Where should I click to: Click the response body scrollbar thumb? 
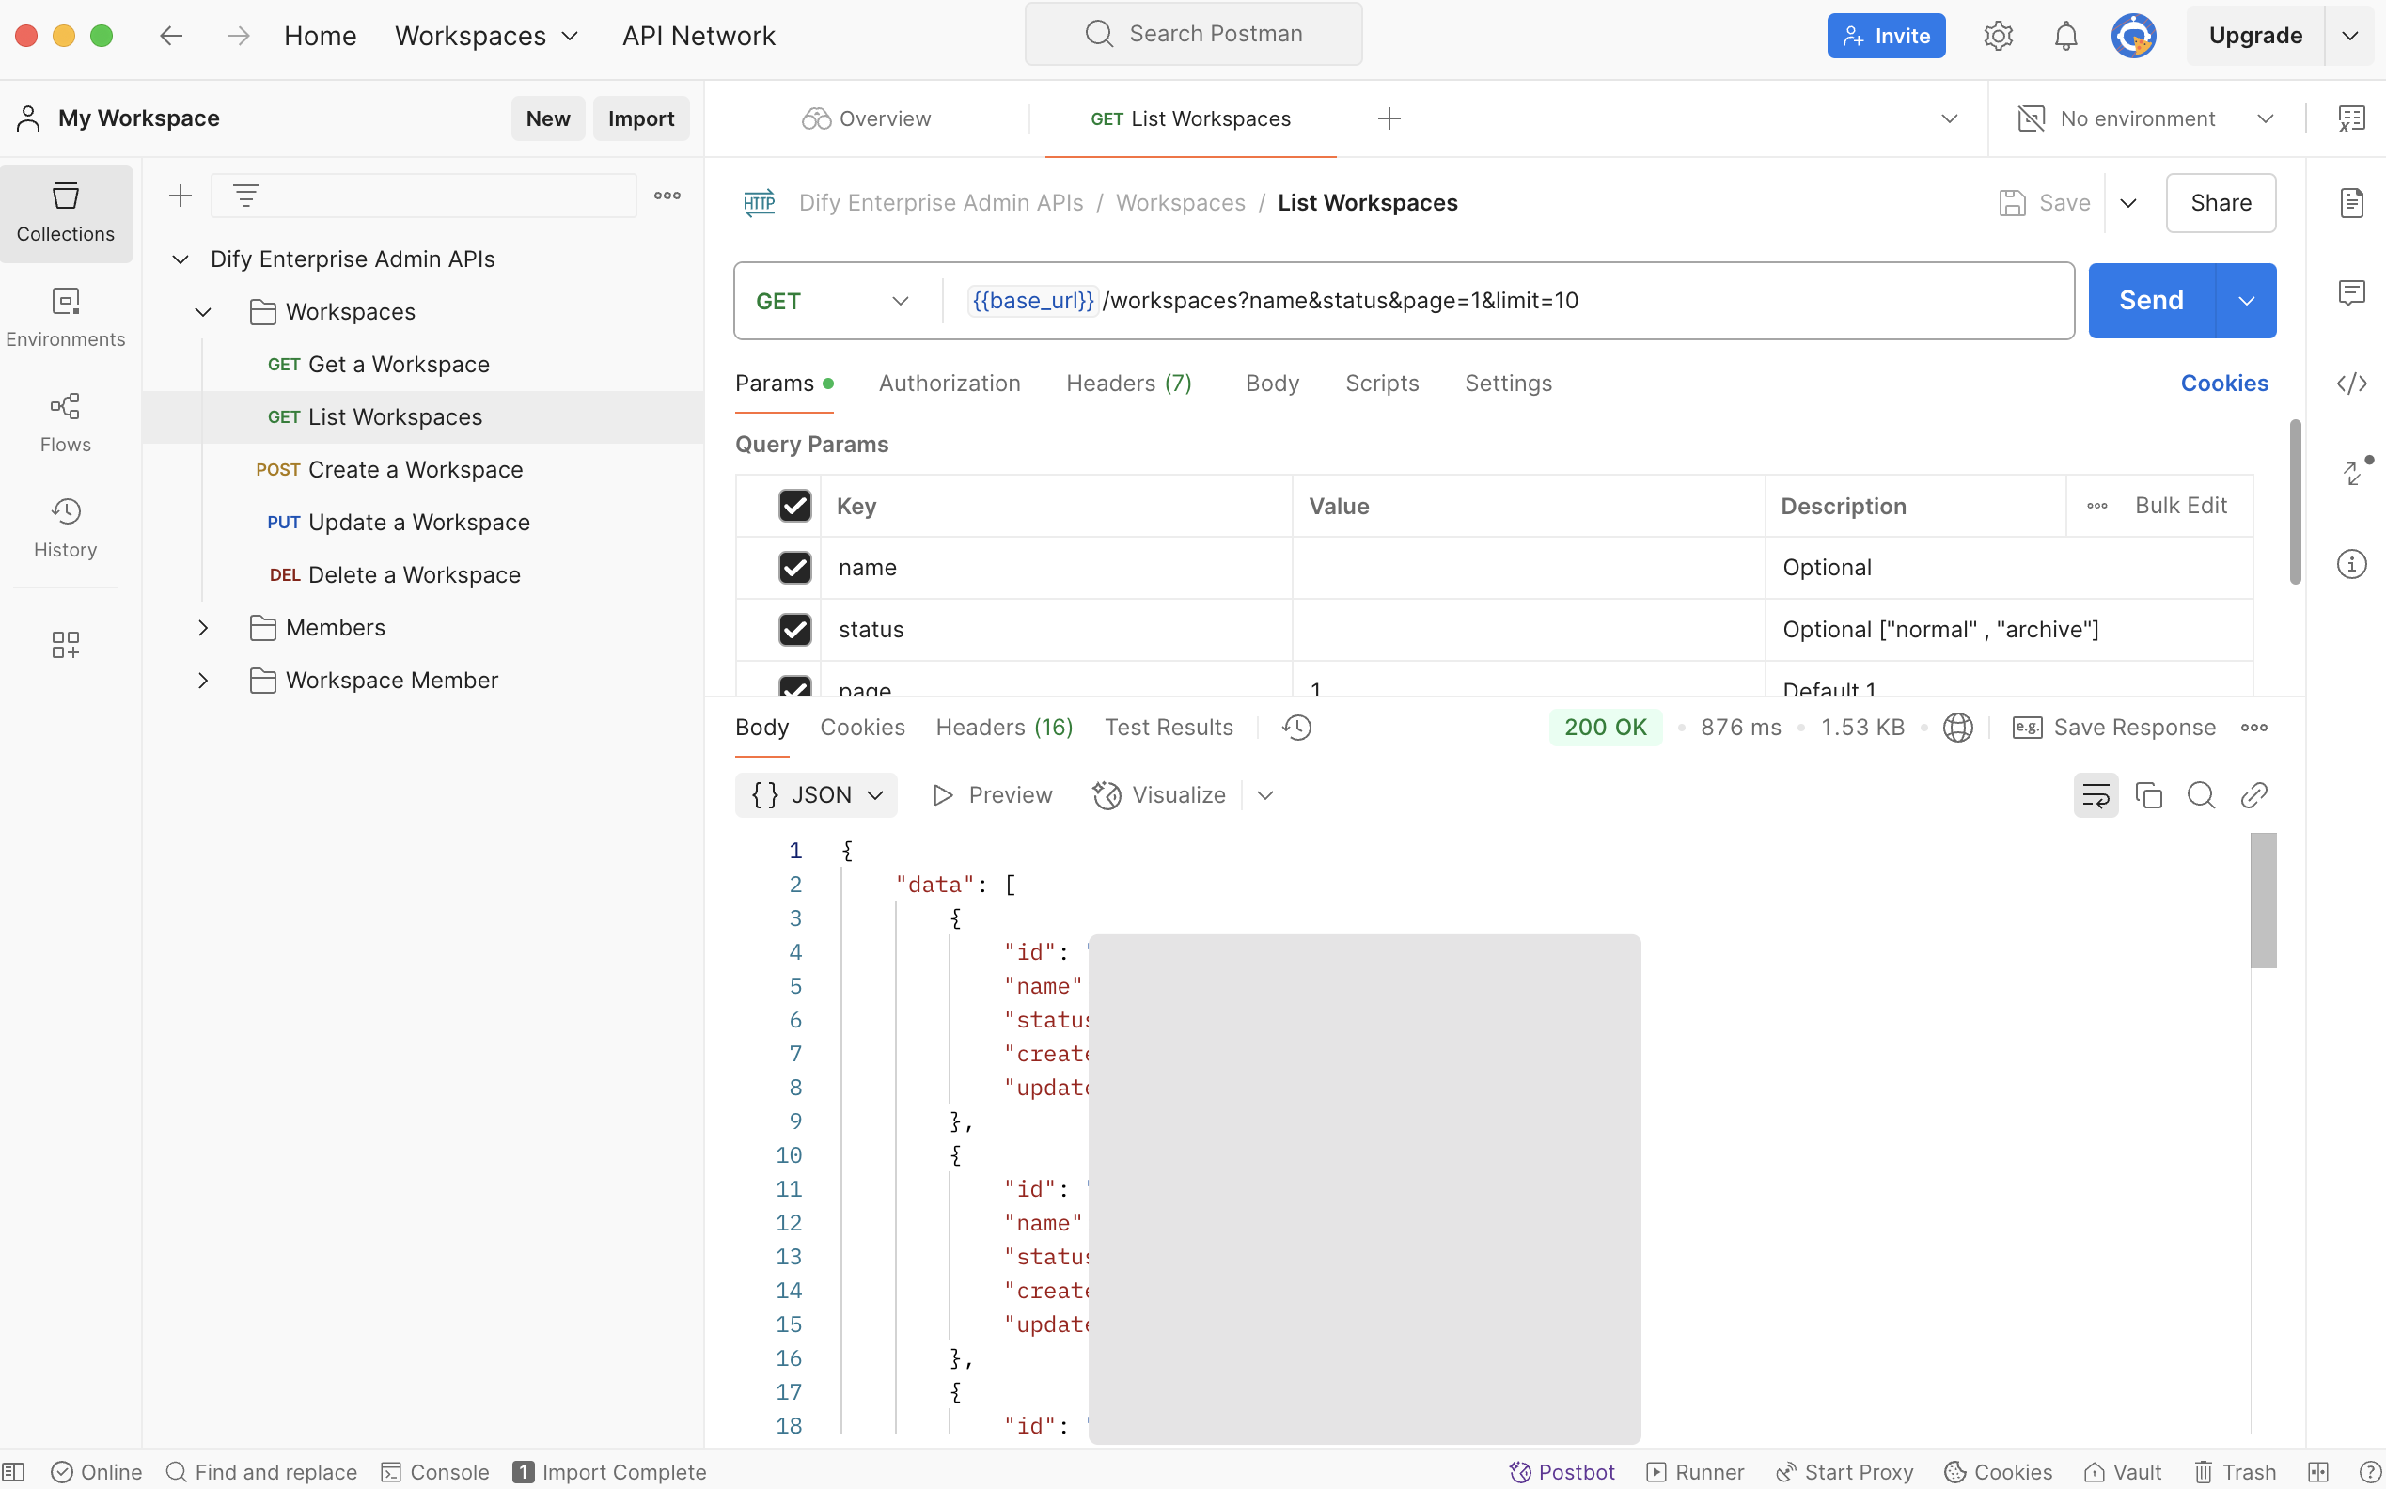point(2263,901)
